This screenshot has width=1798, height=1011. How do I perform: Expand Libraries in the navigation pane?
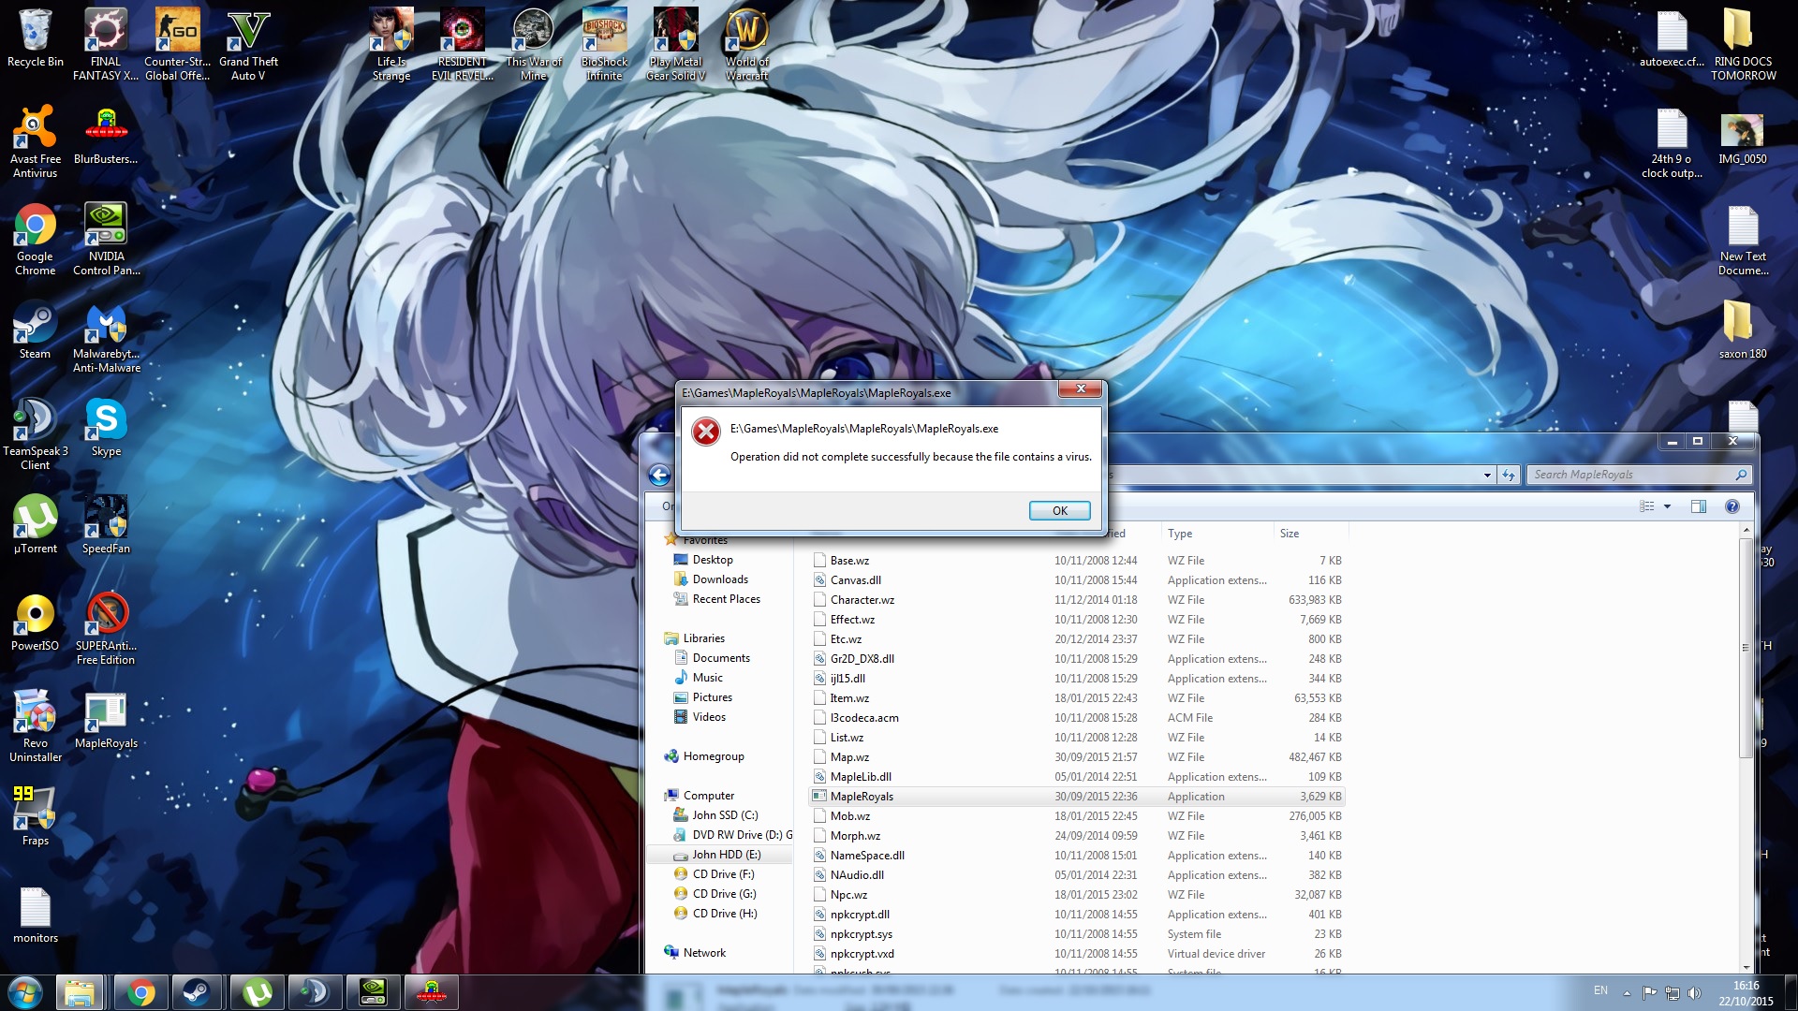pos(703,638)
